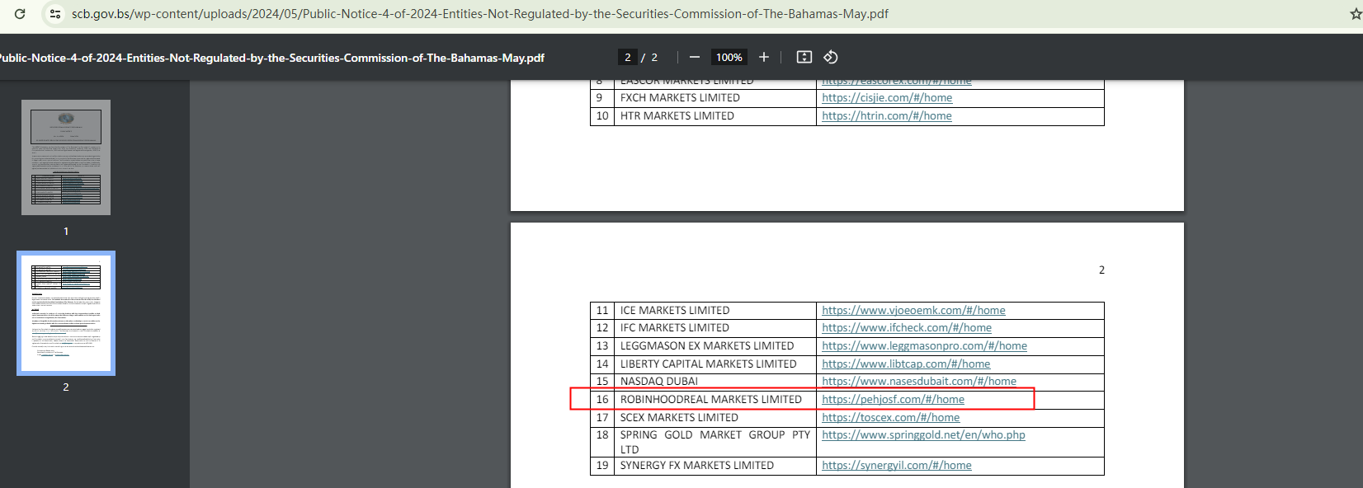
Task: Visit the leggmasonpro.com link
Action: (x=924, y=346)
